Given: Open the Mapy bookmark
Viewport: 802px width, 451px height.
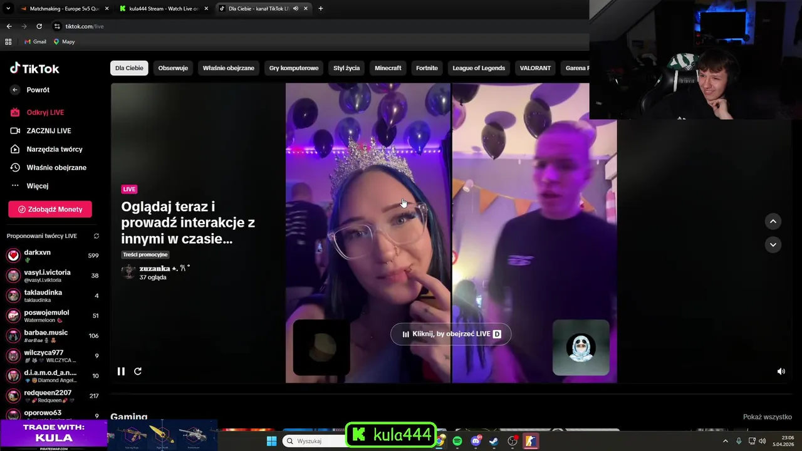Looking at the screenshot, I should [65, 42].
